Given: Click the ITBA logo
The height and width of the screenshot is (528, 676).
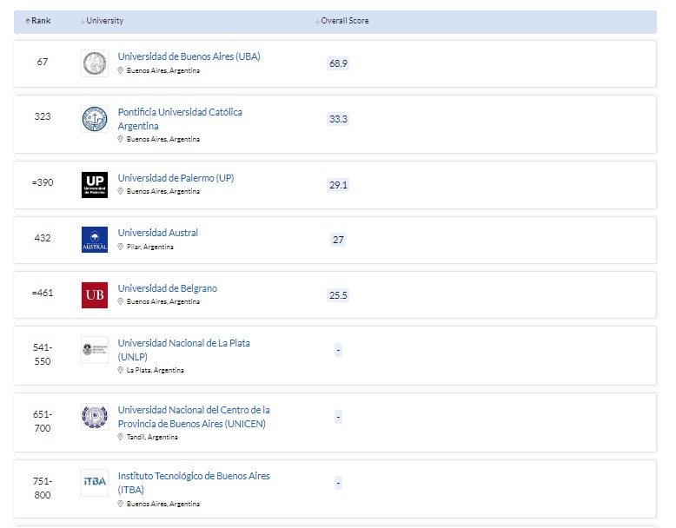Looking at the screenshot, I should point(95,483).
